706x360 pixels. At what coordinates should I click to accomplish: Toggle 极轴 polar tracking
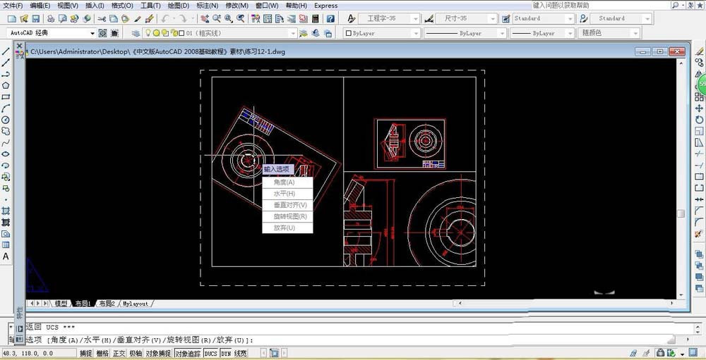136,353
